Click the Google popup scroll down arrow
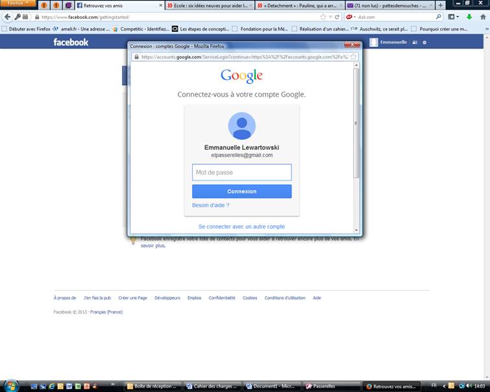490x392 pixels. point(356,230)
